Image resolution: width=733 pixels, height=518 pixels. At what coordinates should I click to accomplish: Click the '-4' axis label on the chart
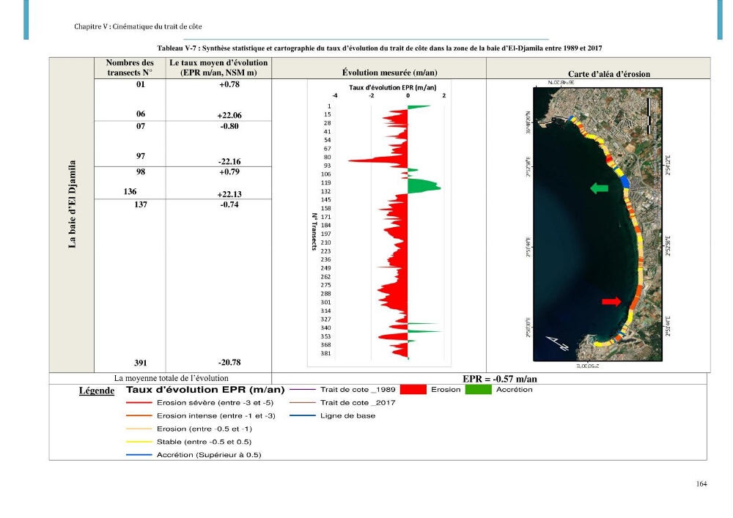pyautogui.click(x=335, y=96)
